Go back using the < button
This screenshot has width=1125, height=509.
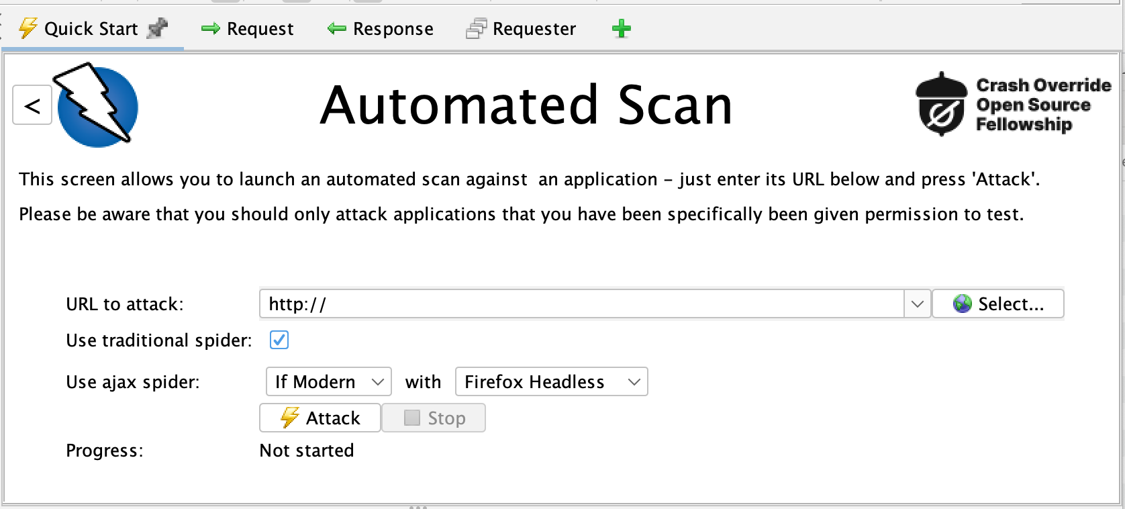tap(32, 105)
